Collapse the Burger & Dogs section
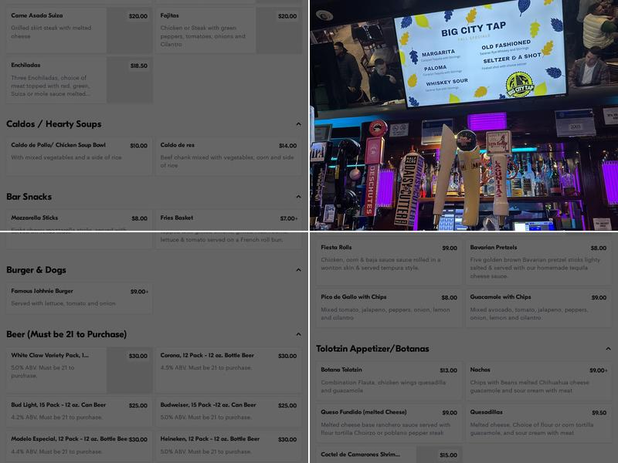This screenshot has height=463, width=618. 298,270
